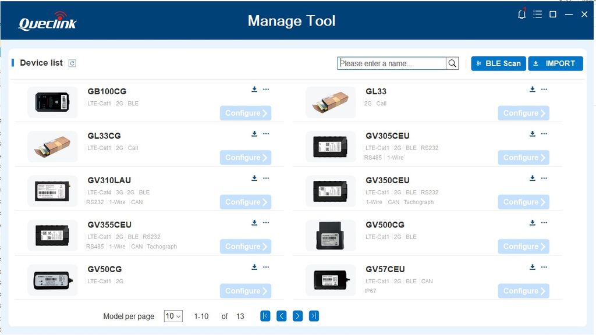Image resolution: width=596 pixels, height=335 pixels.
Task: Select the GV50CG device thumbnail
Action: pyautogui.click(x=52, y=280)
